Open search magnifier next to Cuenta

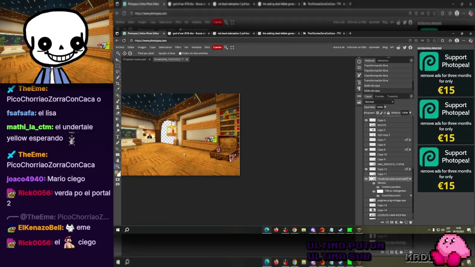pyautogui.click(x=226, y=47)
